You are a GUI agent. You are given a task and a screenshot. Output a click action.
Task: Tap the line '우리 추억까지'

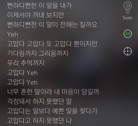click(26, 63)
